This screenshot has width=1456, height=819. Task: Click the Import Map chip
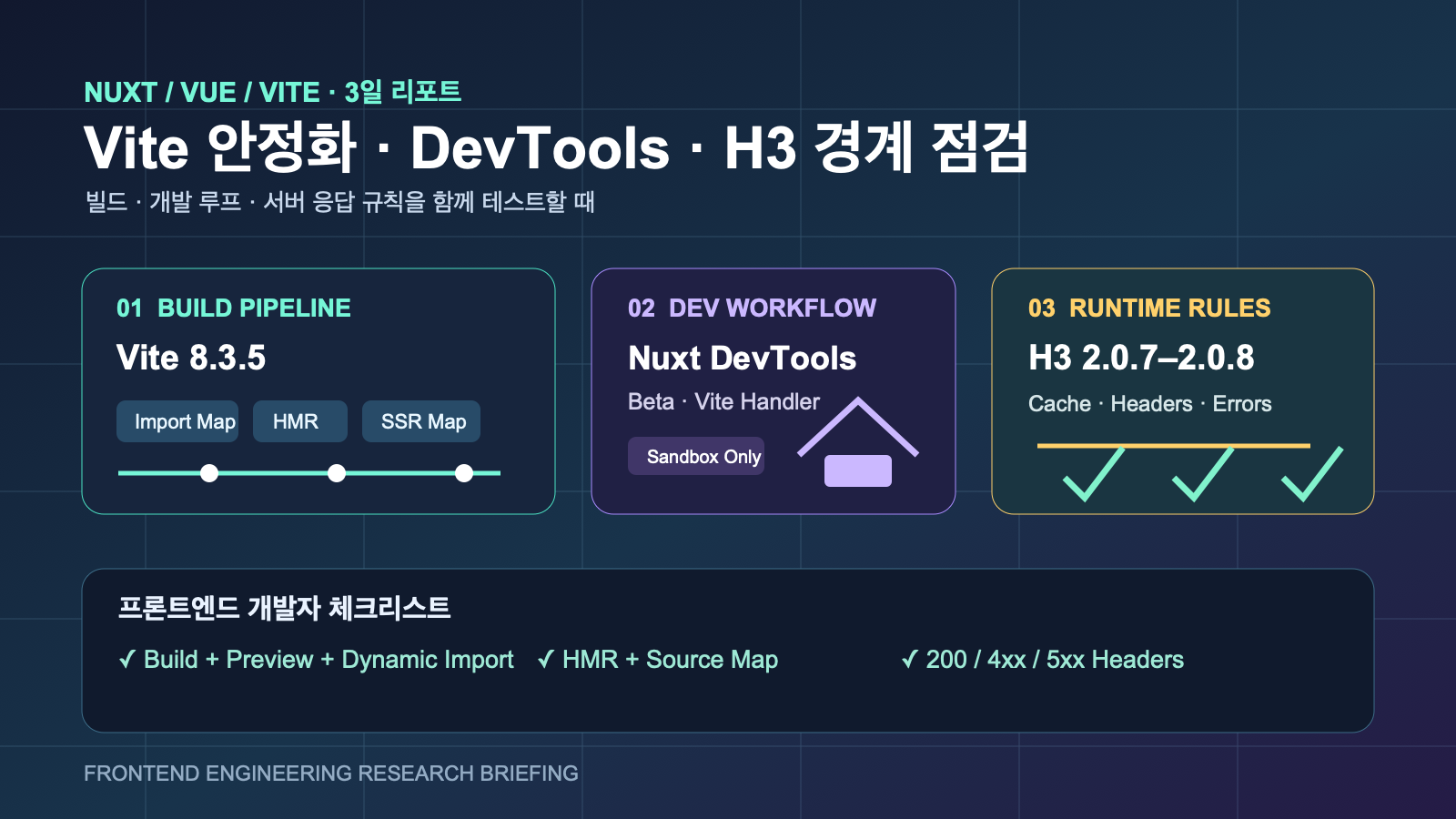tap(177, 421)
